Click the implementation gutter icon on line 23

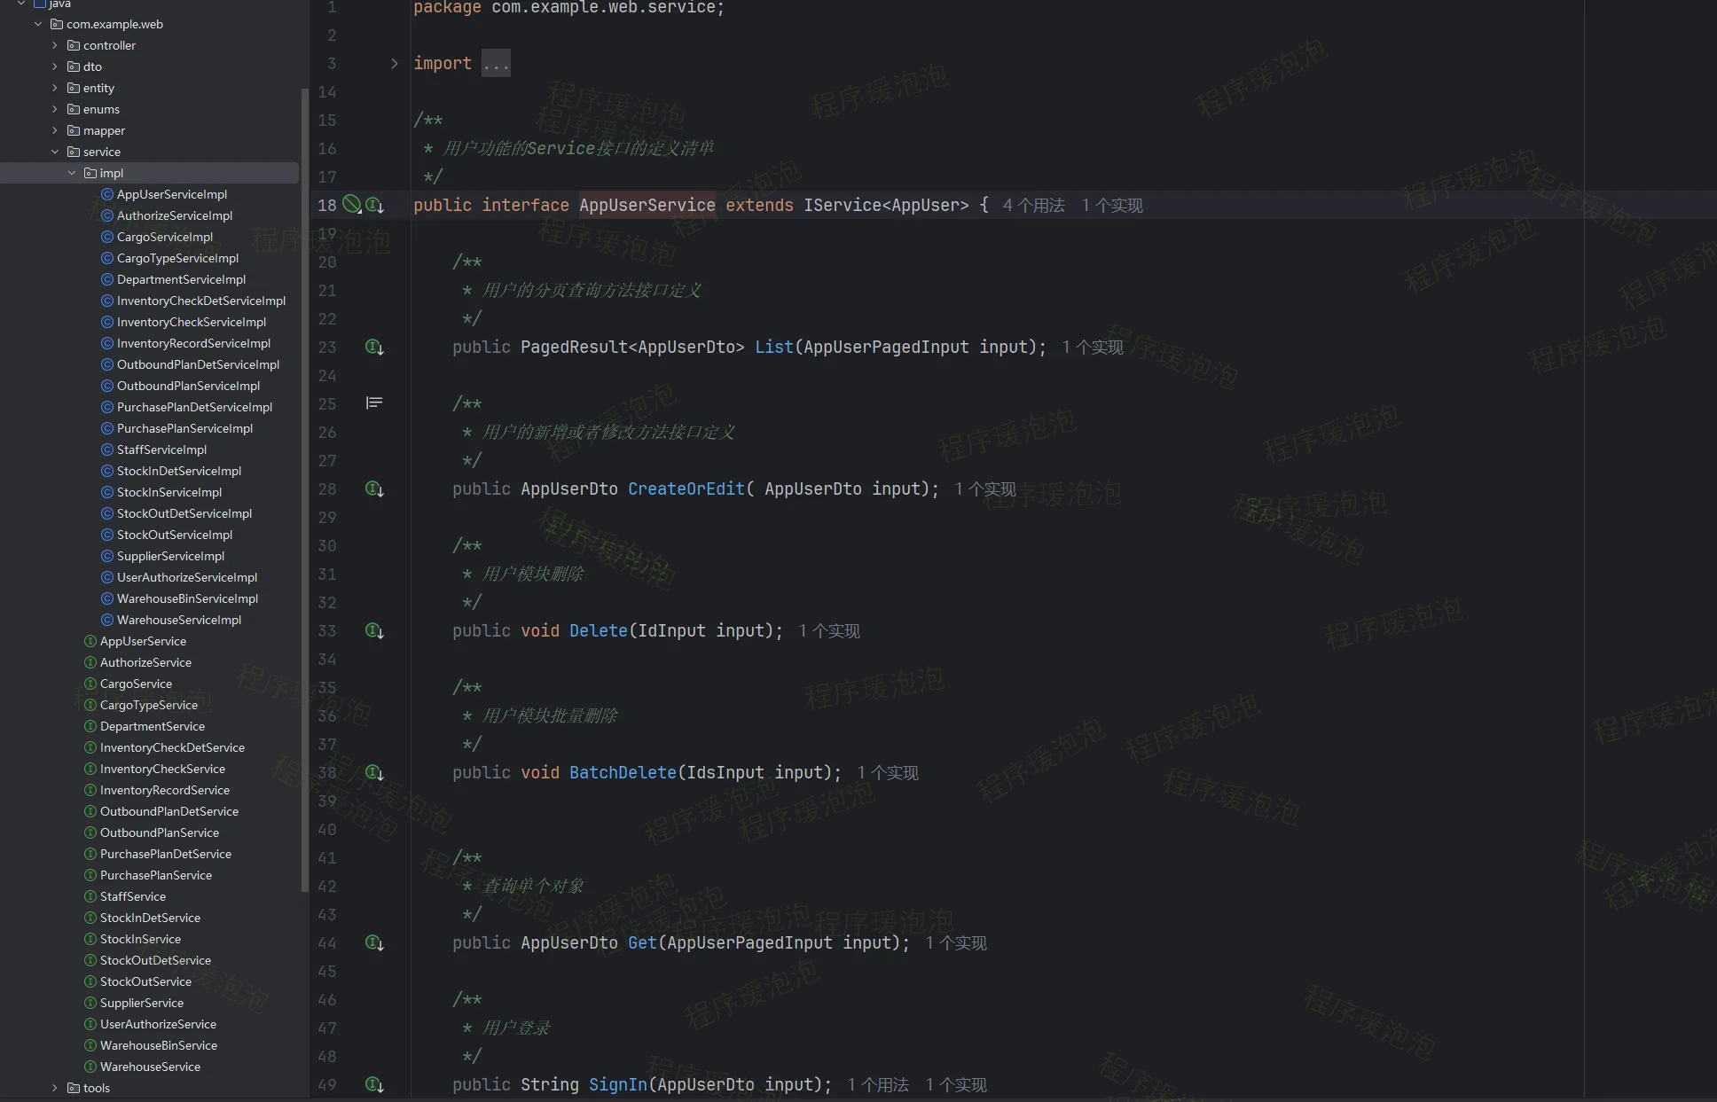pyautogui.click(x=374, y=348)
